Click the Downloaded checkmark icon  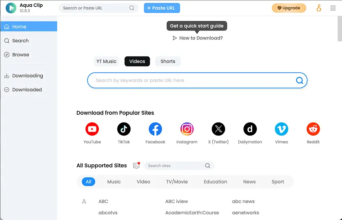pos(7,90)
